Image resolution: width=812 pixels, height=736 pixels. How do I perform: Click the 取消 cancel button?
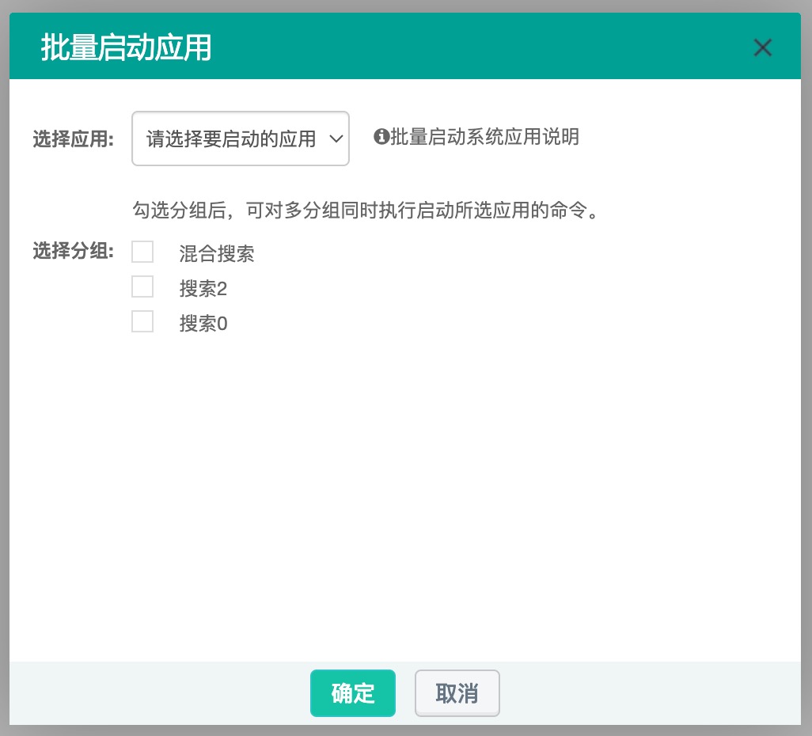coord(457,693)
